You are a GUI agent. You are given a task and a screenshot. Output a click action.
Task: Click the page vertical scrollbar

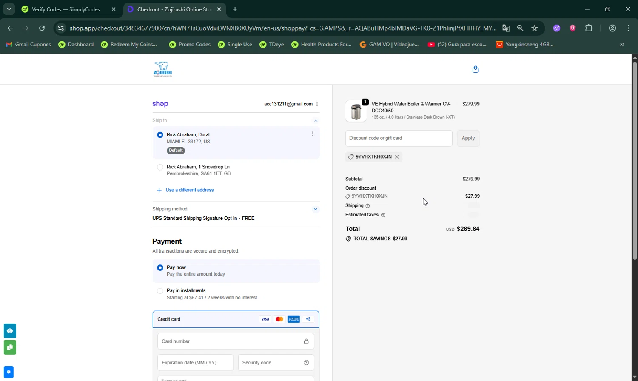(x=635, y=161)
